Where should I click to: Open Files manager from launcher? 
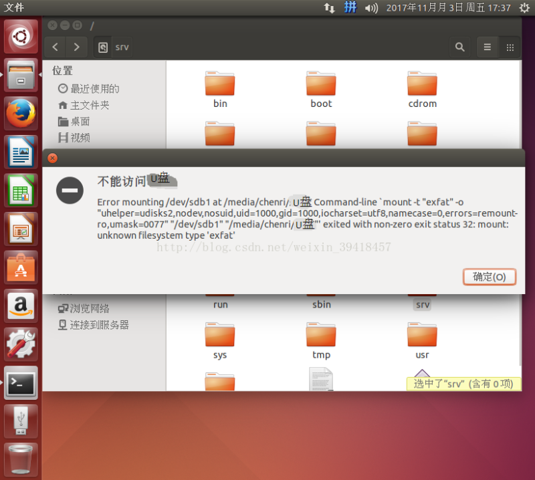point(21,75)
